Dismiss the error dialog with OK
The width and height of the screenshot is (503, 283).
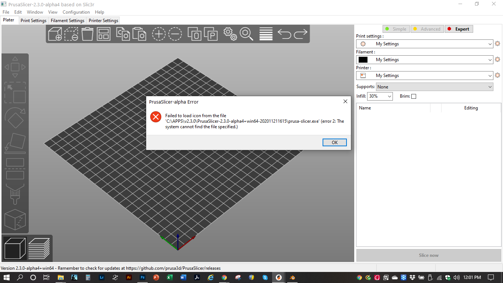[x=334, y=142]
